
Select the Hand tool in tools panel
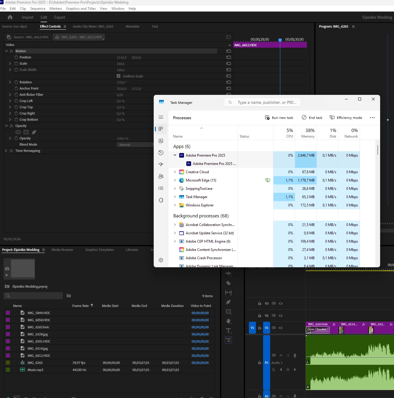click(228, 321)
